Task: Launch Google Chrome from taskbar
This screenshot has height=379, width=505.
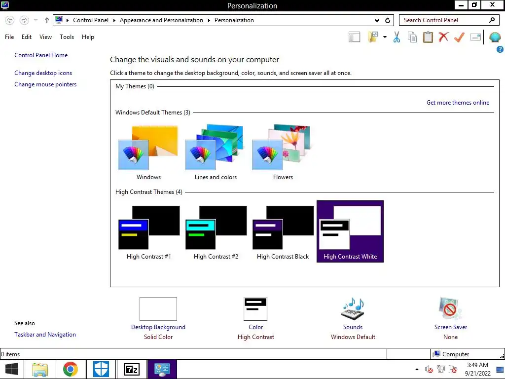Action: click(71, 369)
